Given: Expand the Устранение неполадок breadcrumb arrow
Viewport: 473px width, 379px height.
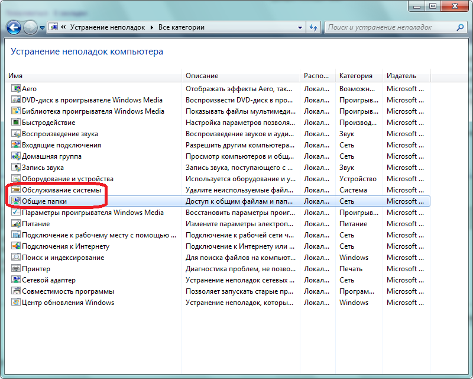Looking at the screenshot, I should point(151,27).
